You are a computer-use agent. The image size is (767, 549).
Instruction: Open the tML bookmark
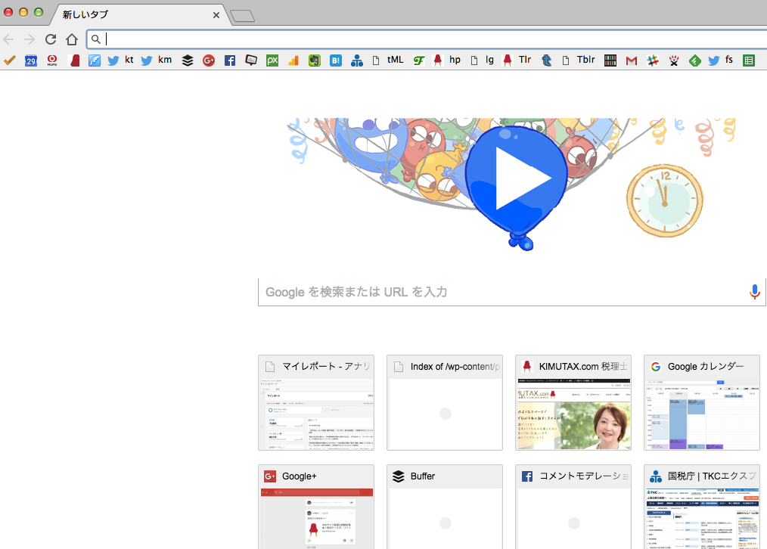(x=388, y=60)
